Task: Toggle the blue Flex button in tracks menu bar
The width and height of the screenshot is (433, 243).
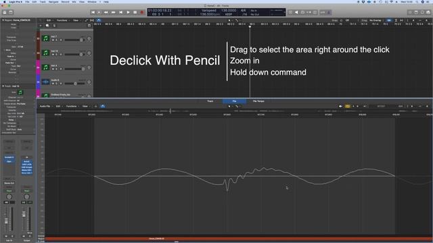Action: [x=99, y=20]
